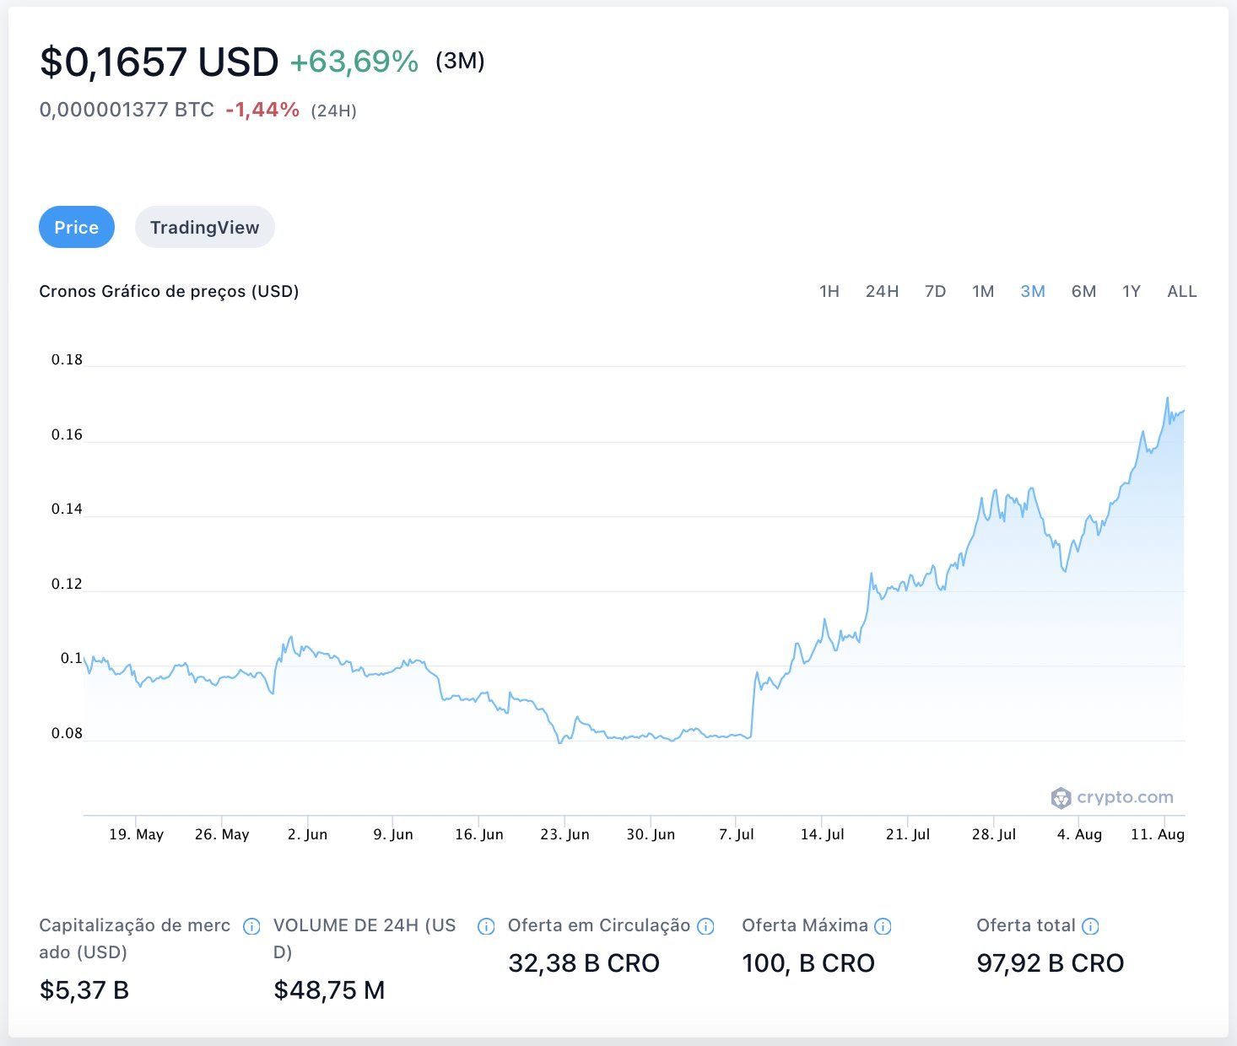Choose the 24H chart range

[x=882, y=292]
